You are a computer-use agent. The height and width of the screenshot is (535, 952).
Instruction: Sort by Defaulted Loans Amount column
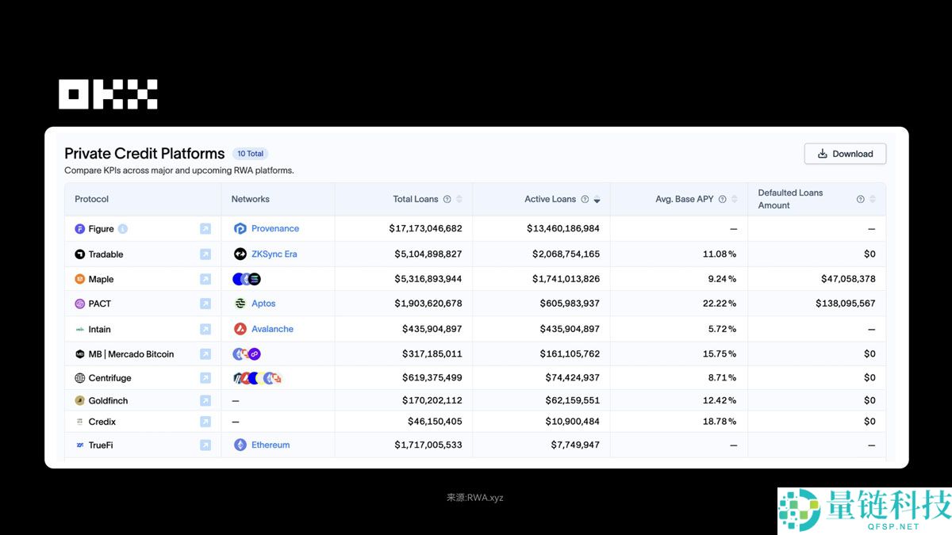pos(873,200)
